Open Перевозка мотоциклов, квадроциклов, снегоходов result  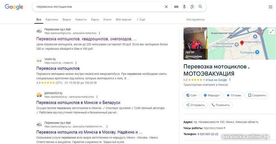[87, 39]
